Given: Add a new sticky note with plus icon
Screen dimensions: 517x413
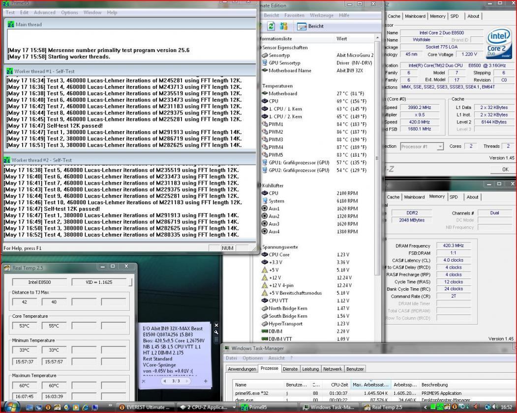Looking at the screenshot, I should [206, 381].
